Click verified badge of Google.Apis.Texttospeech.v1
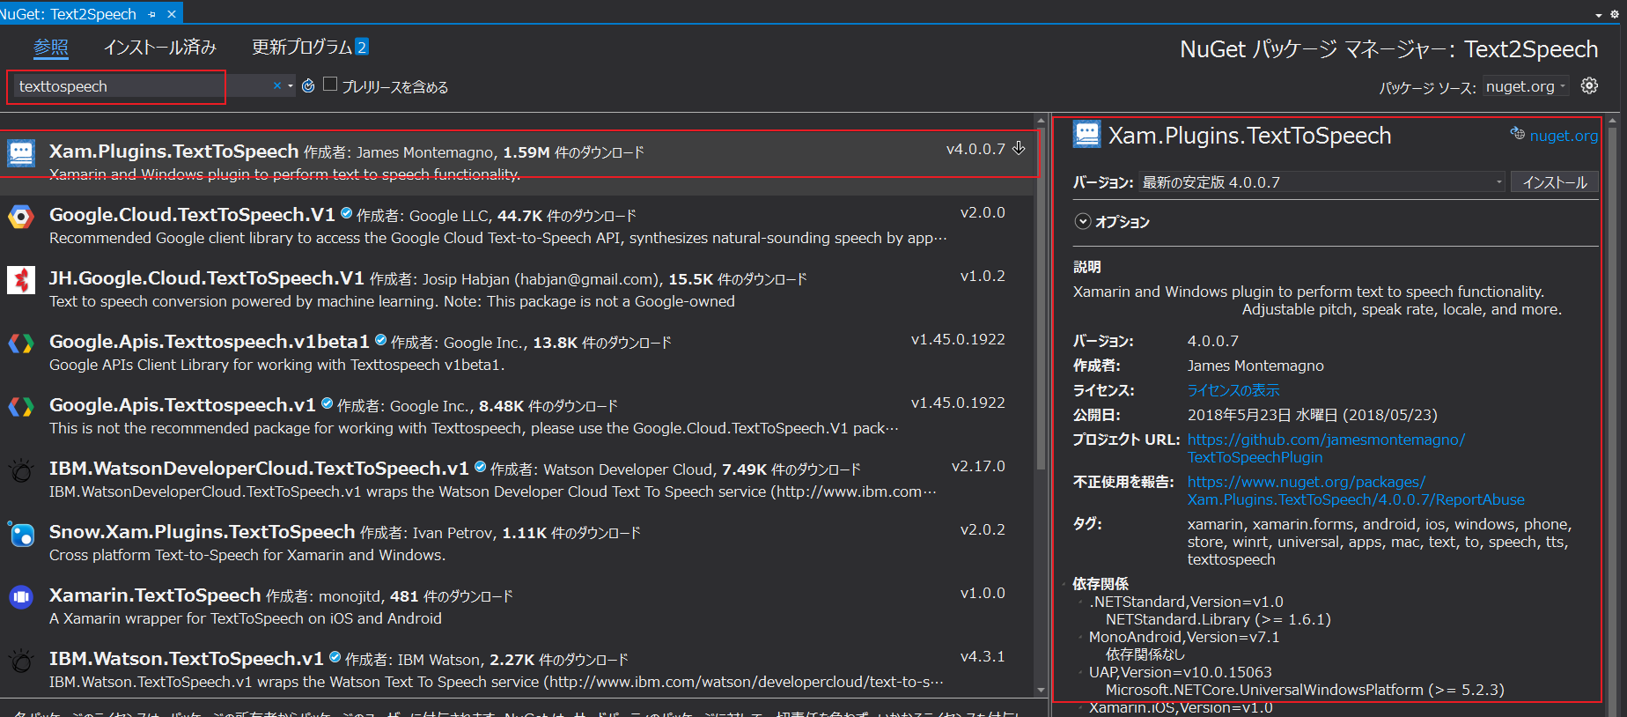 [327, 403]
